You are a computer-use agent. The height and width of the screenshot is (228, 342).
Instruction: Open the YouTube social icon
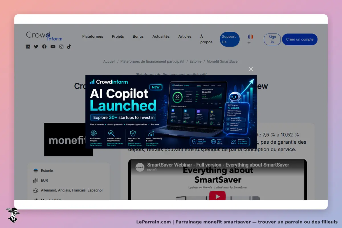coord(53,47)
